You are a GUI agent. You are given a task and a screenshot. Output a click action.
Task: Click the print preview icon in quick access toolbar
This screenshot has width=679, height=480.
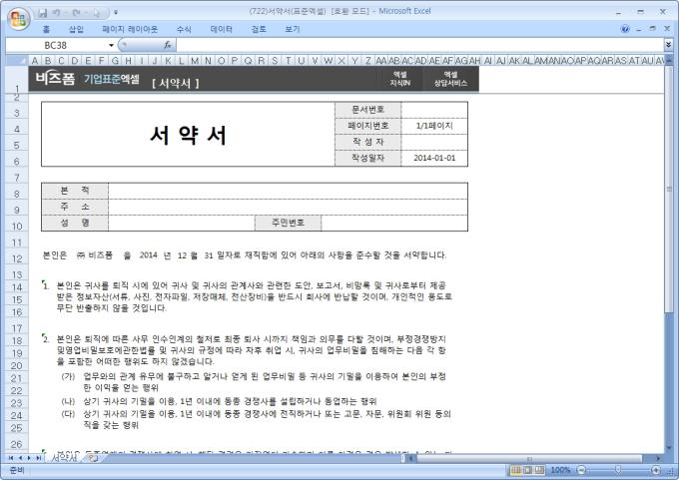pos(96,13)
